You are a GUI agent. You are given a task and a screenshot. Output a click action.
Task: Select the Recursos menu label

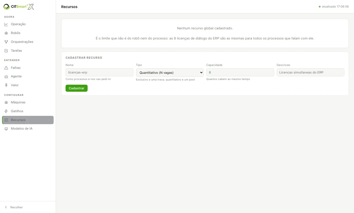point(18,120)
